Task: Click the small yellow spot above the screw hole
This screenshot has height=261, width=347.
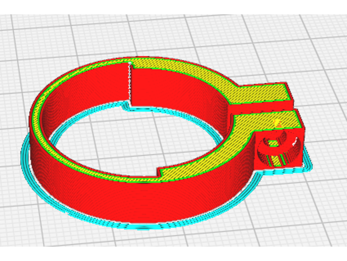Action: coord(275,121)
